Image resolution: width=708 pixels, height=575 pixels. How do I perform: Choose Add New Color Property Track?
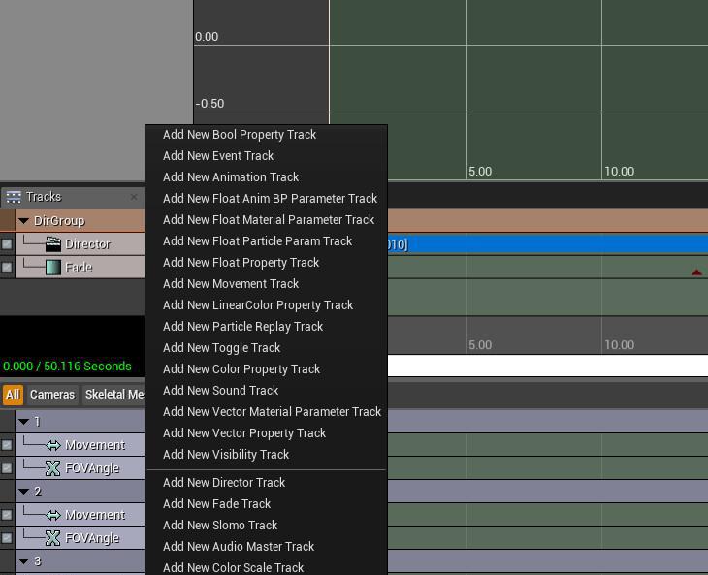coord(266,368)
